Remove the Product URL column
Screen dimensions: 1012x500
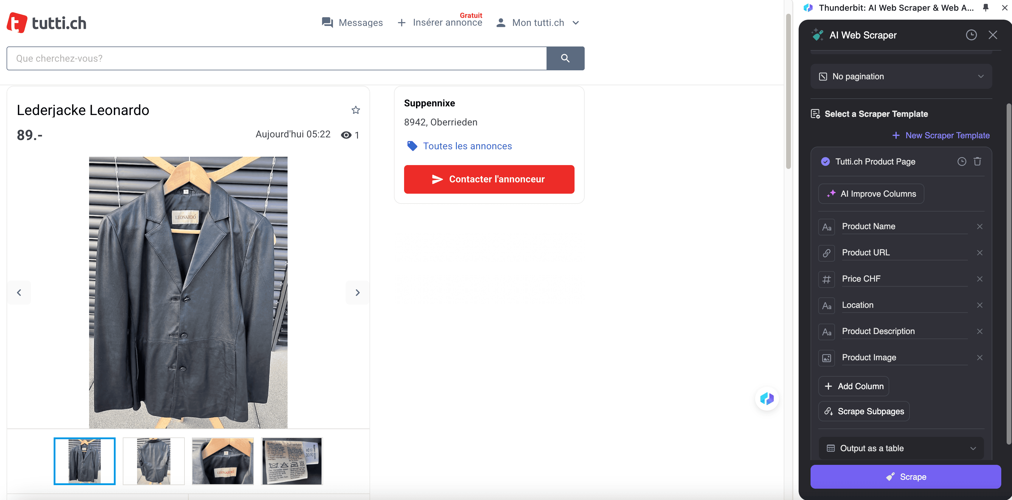coord(980,253)
